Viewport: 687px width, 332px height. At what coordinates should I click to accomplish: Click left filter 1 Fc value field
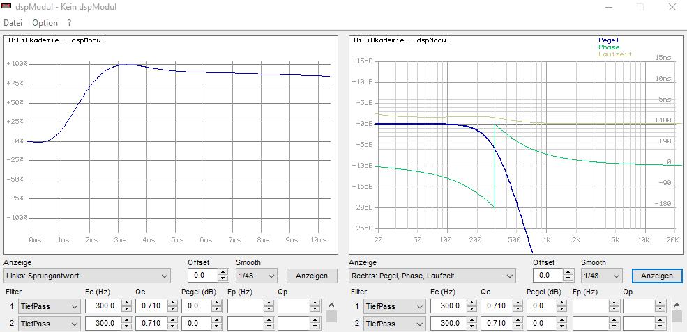103,306
